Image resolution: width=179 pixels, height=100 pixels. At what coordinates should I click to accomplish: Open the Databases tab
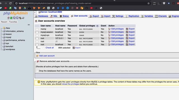(x=42, y=16)
